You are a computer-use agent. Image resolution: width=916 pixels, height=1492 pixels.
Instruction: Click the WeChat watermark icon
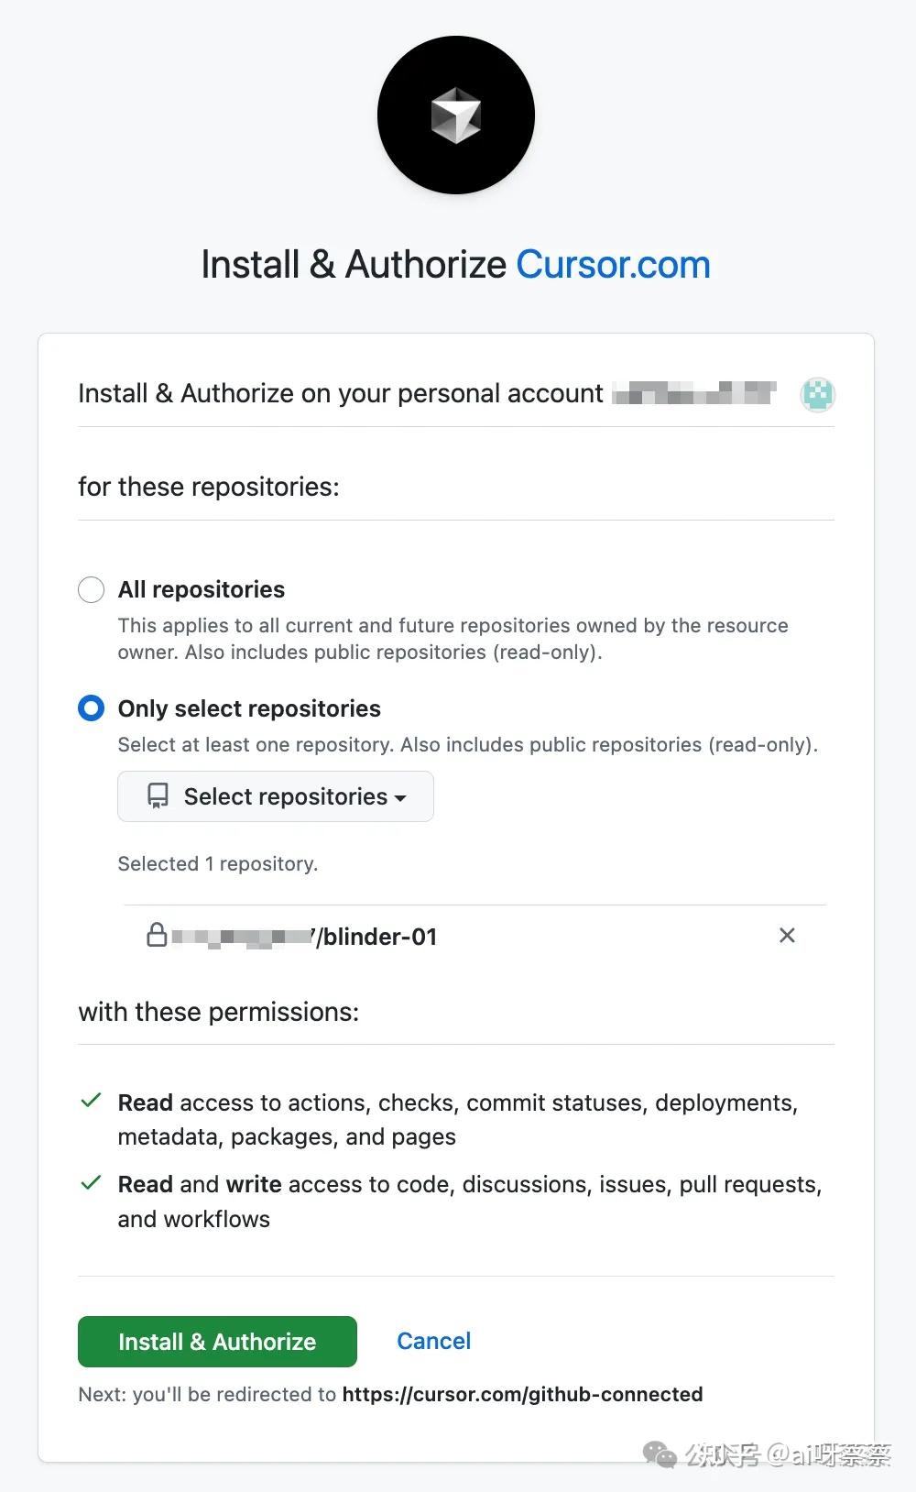[660, 1454]
